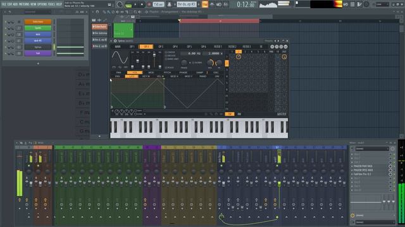Click the metronome icon beside the tempo
Screen dimensions: 405x227
coord(170,4)
